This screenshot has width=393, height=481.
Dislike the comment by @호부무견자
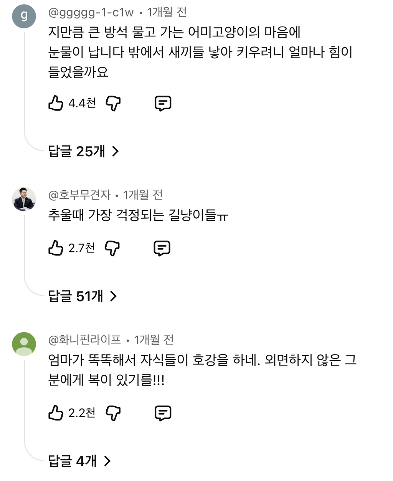[x=112, y=248]
